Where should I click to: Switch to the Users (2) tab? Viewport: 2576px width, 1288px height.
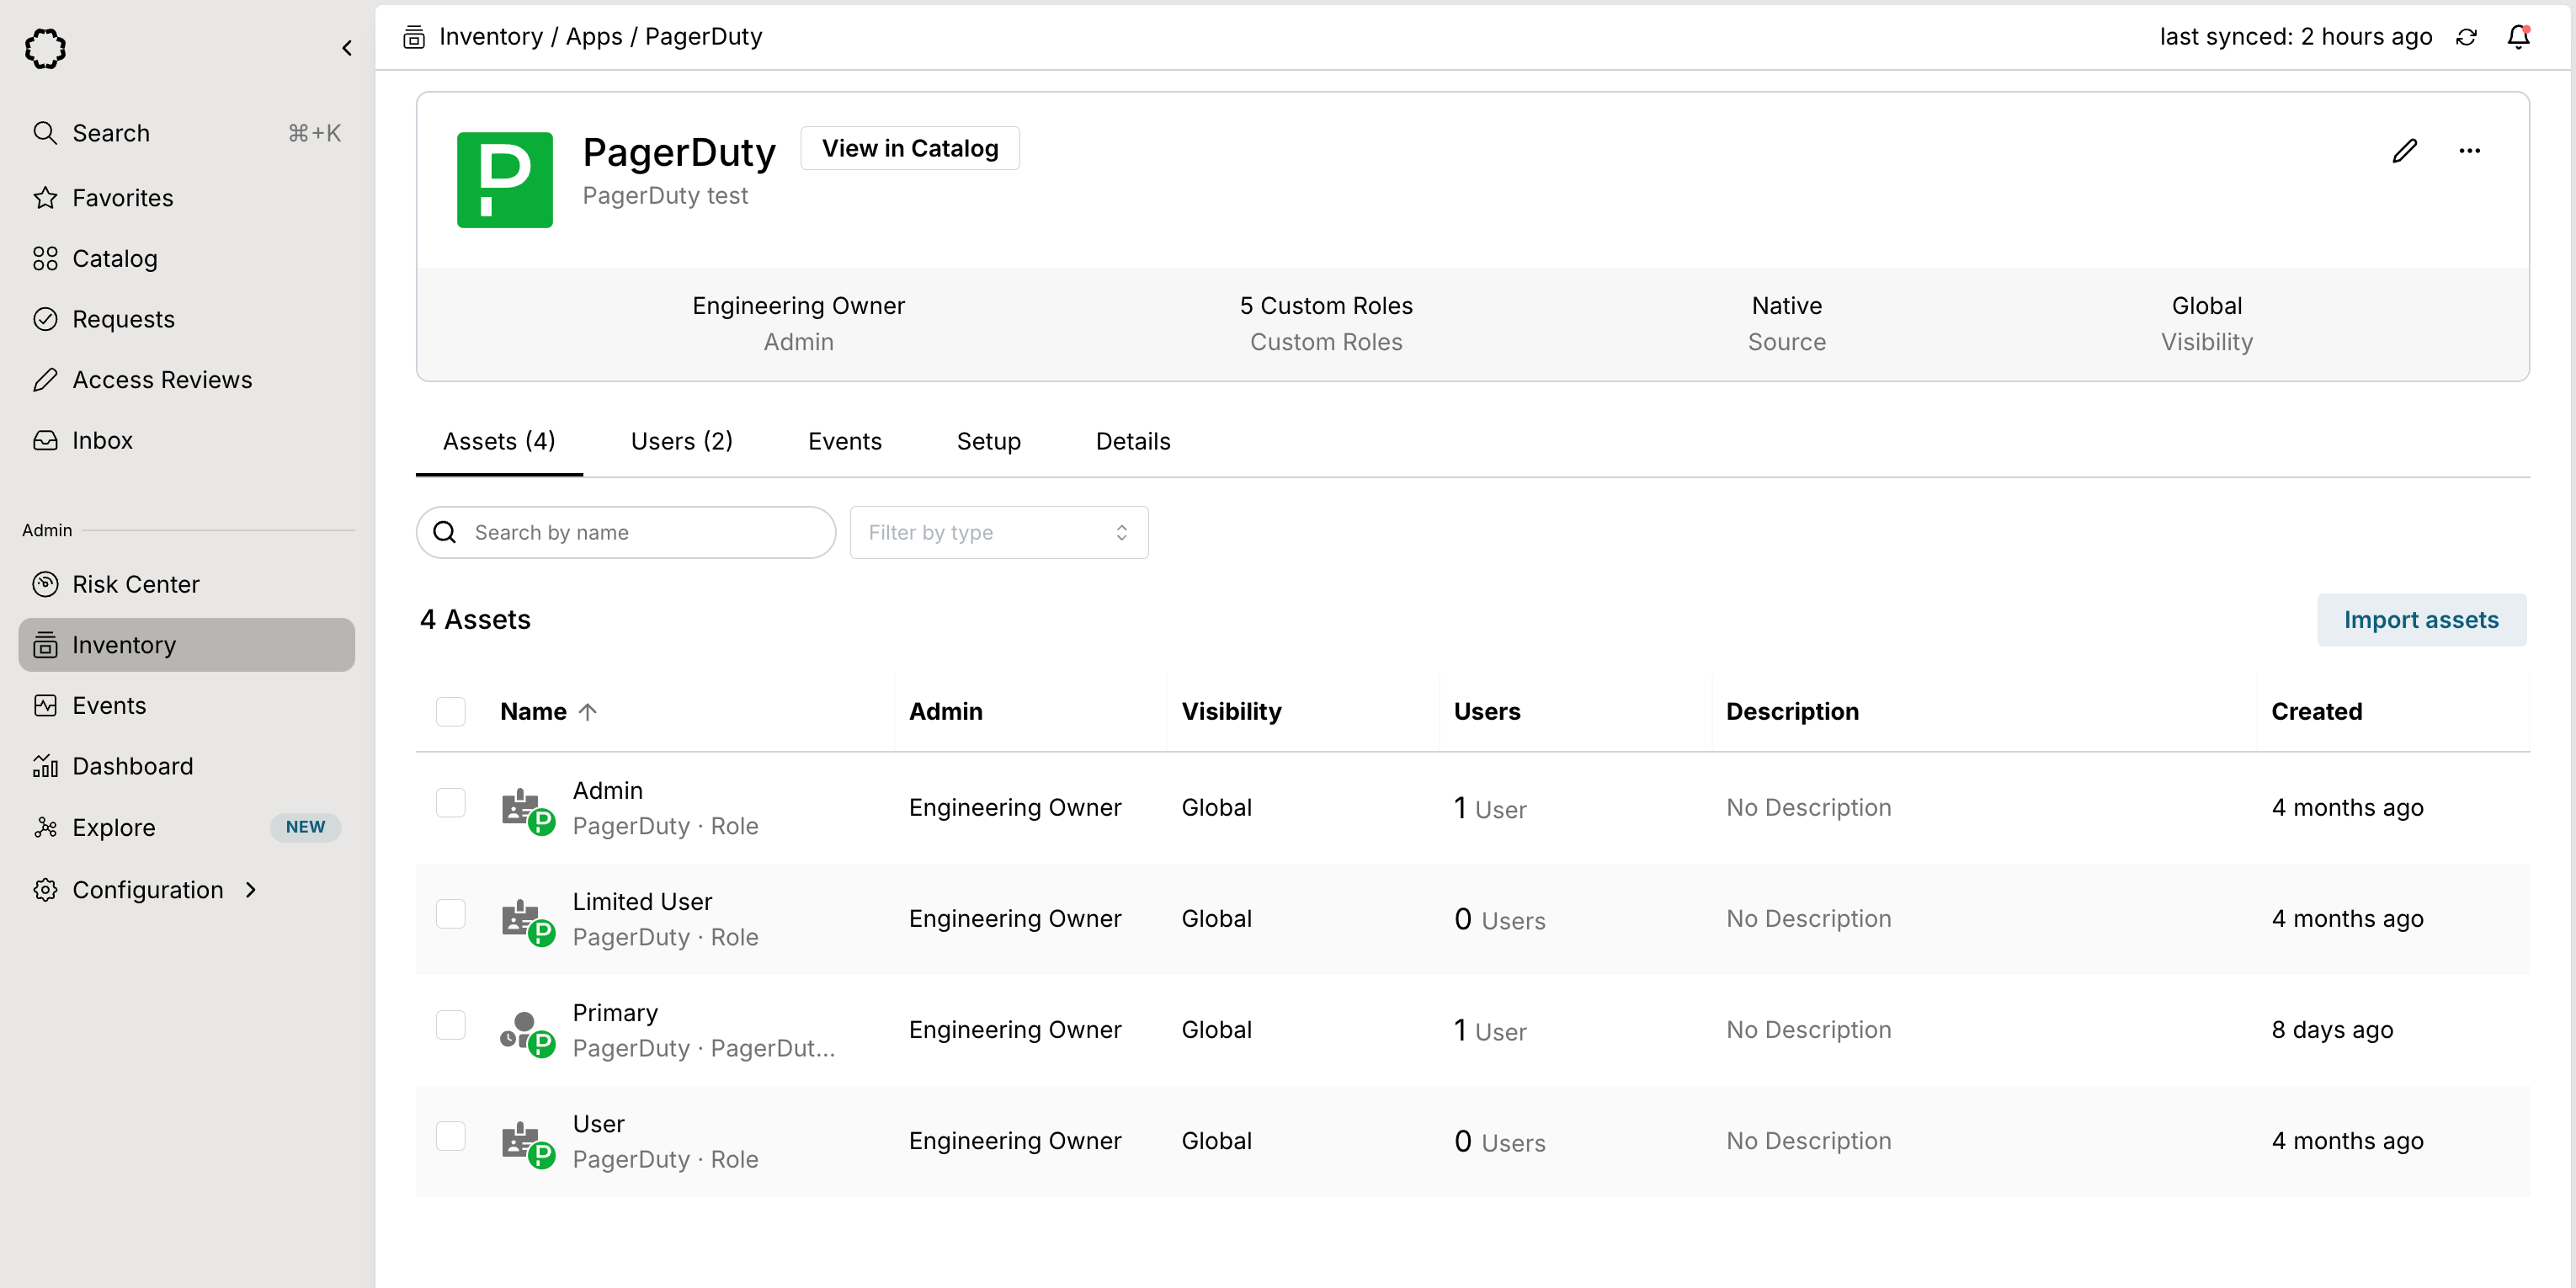pos(681,441)
